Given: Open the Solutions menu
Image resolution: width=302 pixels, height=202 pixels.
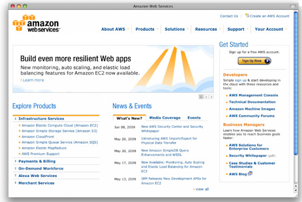Looking at the screenshot, I should coord(176,29).
